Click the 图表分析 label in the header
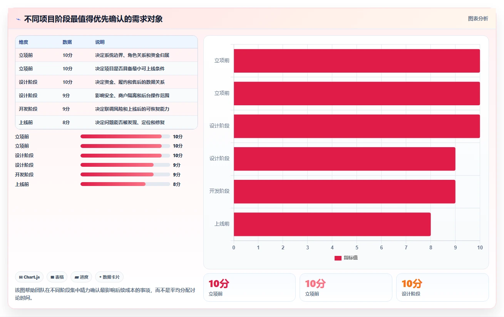 tap(478, 18)
